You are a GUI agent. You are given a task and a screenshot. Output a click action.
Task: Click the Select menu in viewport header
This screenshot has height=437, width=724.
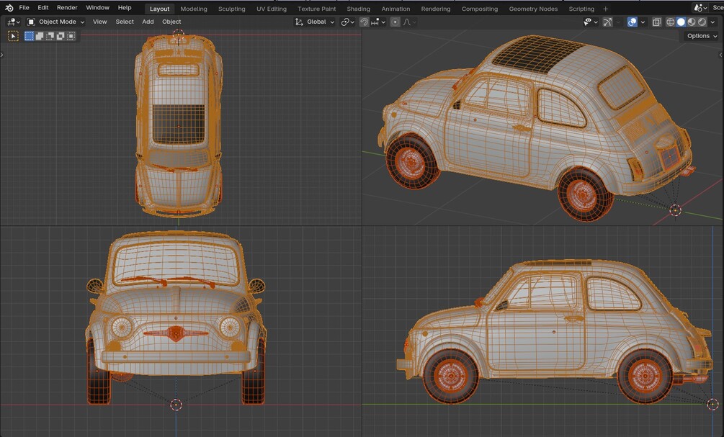(125, 22)
